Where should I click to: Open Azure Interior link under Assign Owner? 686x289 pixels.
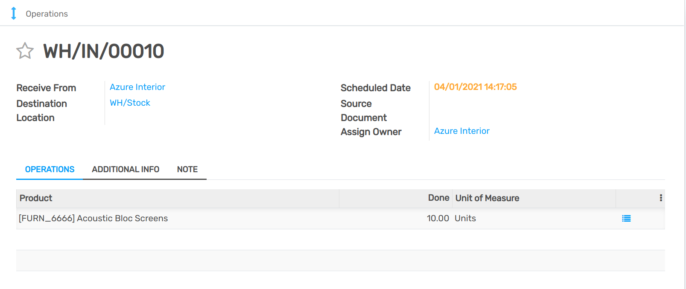pos(461,131)
